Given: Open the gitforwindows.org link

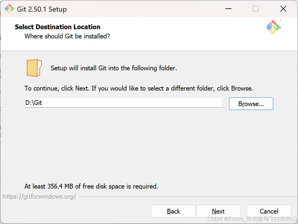Looking at the screenshot, I should click(39, 197).
